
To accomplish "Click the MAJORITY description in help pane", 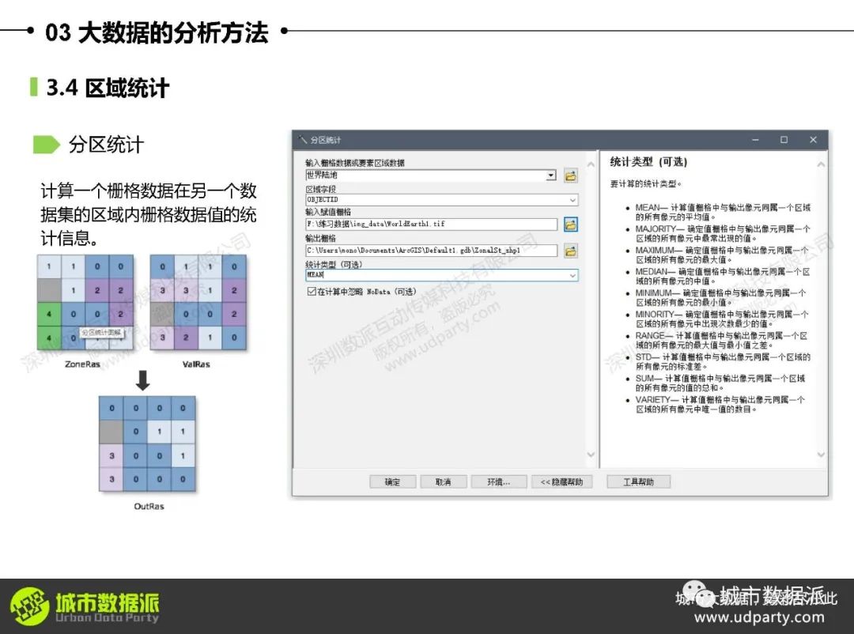I will (x=722, y=233).
